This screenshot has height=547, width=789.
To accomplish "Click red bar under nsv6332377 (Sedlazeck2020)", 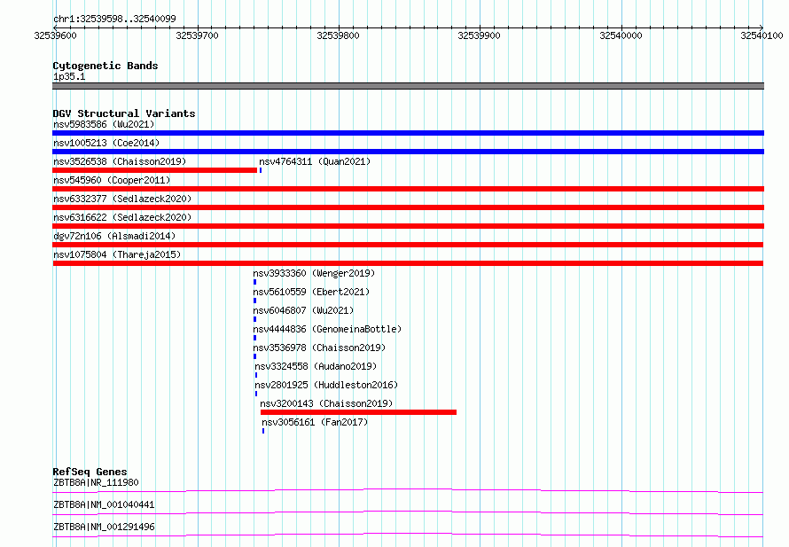I will 408,207.
